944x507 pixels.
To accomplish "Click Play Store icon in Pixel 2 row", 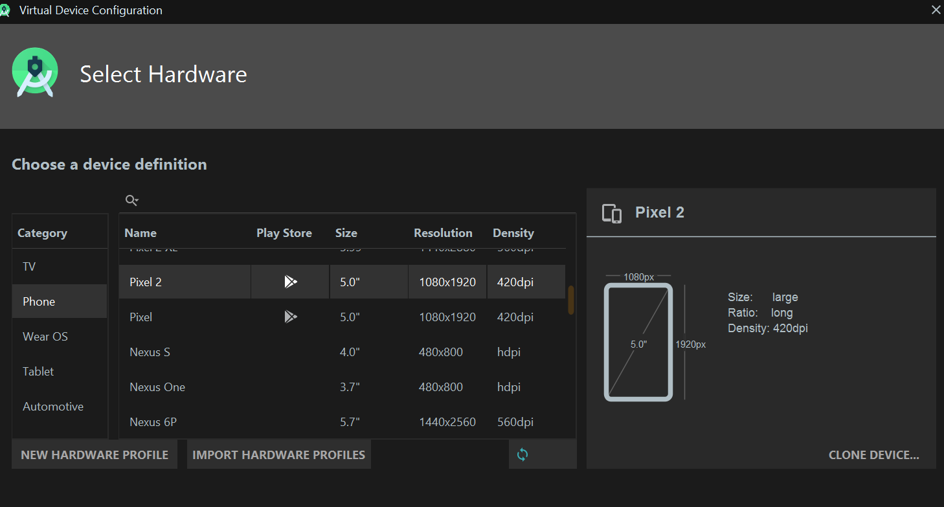I will point(290,282).
